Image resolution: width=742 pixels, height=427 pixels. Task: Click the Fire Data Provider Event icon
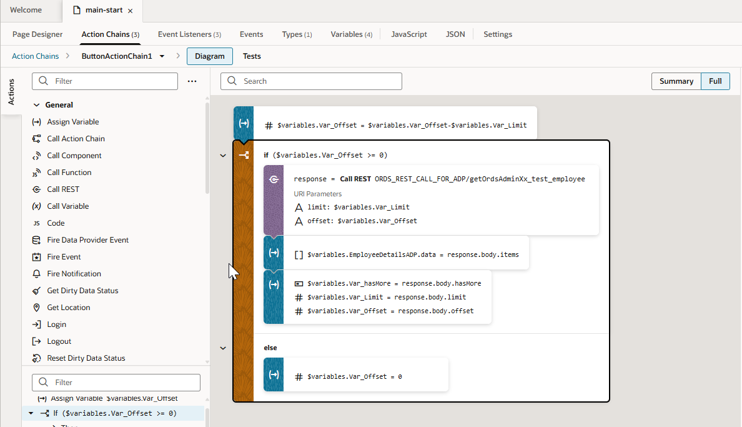(36, 240)
